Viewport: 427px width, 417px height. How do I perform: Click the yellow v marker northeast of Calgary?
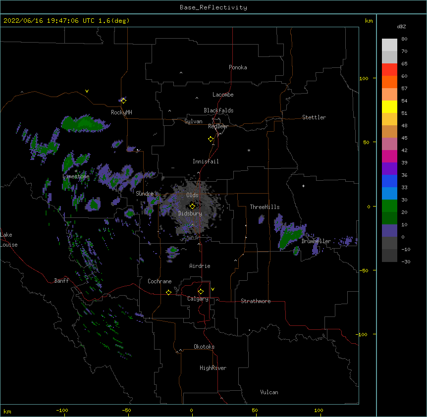pyautogui.click(x=213, y=289)
